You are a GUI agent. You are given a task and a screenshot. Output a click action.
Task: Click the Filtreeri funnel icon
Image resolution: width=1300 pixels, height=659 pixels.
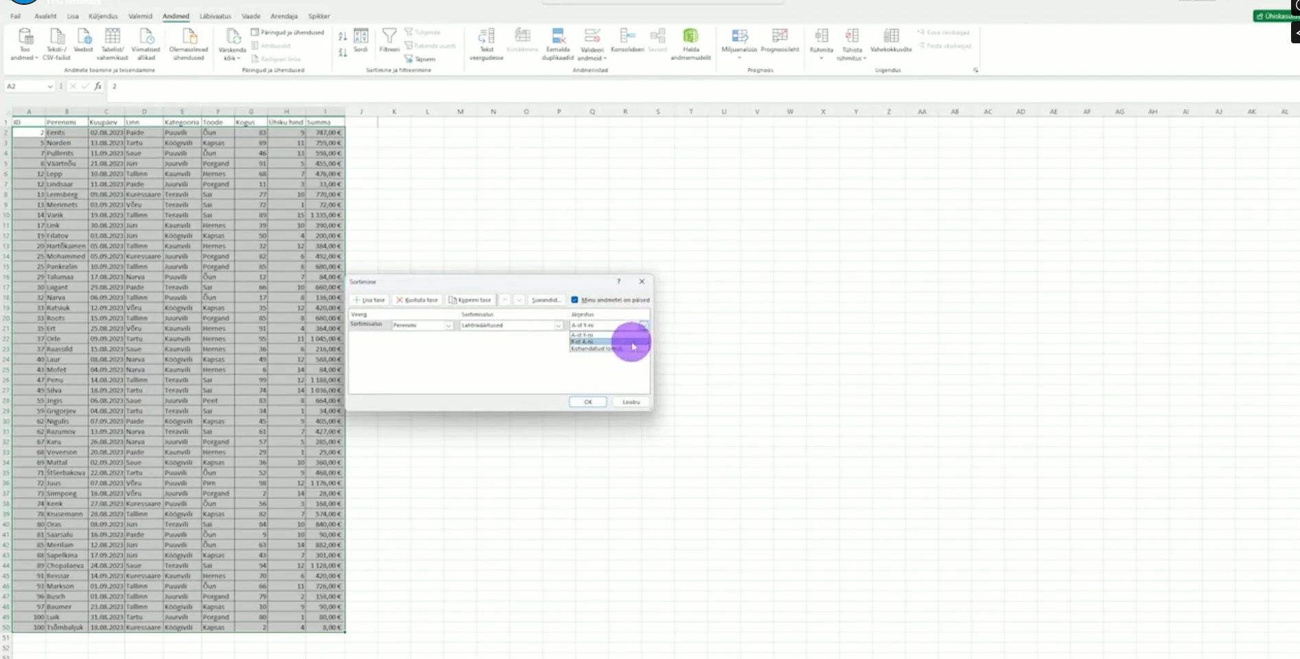tap(390, 41)
